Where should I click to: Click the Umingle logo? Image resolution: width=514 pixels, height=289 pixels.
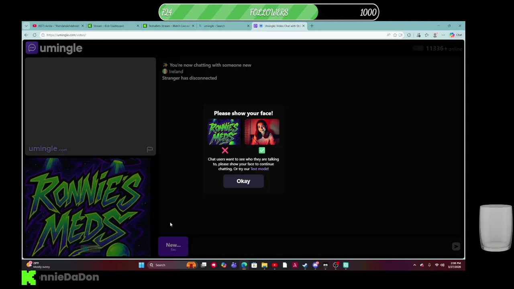coord(54,48)
